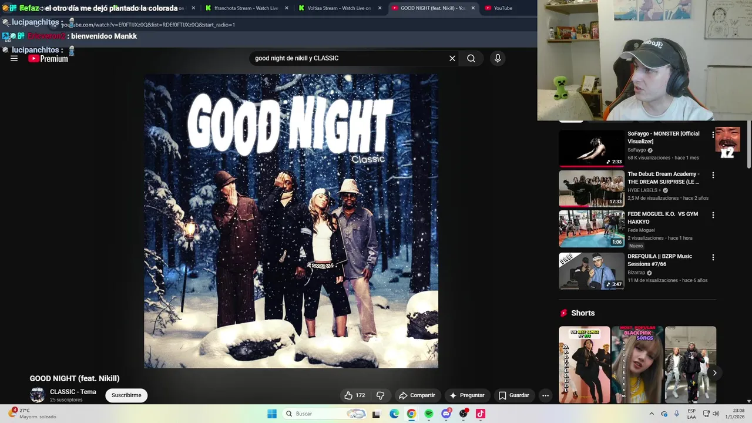Go to YouTube Premium home logo
This screenshot has height=423, width=752.
coord(48,59)
